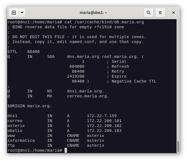Click the ftp CNAME record hostname
187x161 pixels.
click(x=11, y=145)
